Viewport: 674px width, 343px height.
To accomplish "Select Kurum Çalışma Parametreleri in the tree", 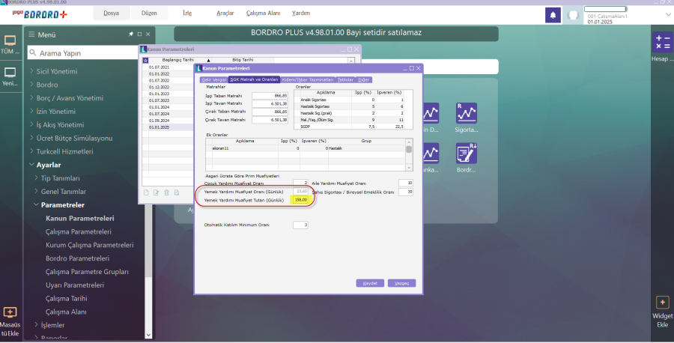I will (x=89, y=245).
